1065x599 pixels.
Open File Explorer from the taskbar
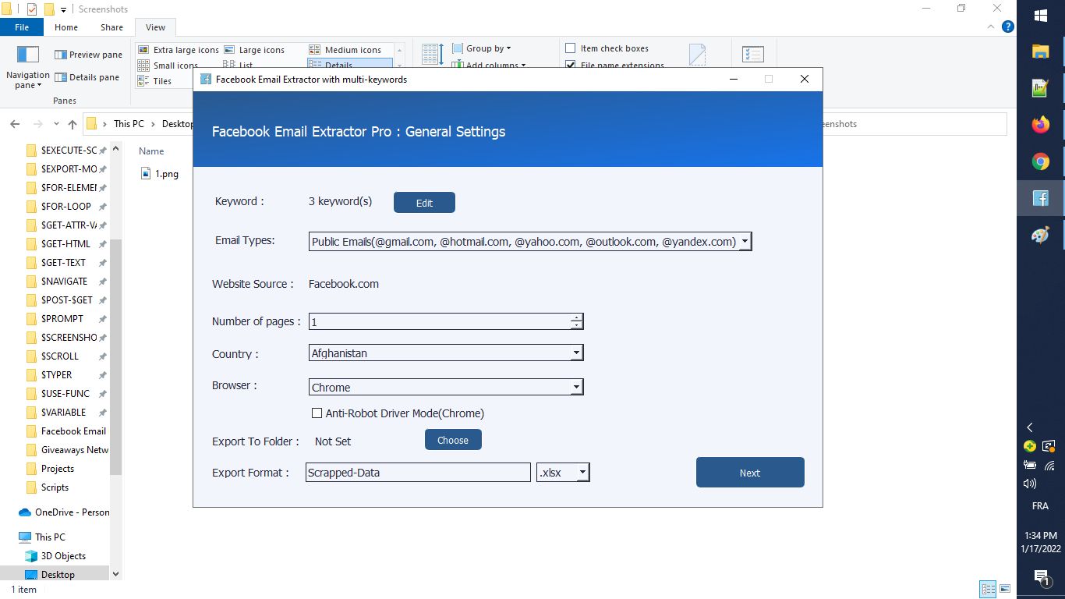[1040, 51]
